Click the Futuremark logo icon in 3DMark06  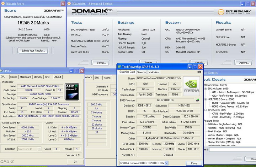[221, 12]
